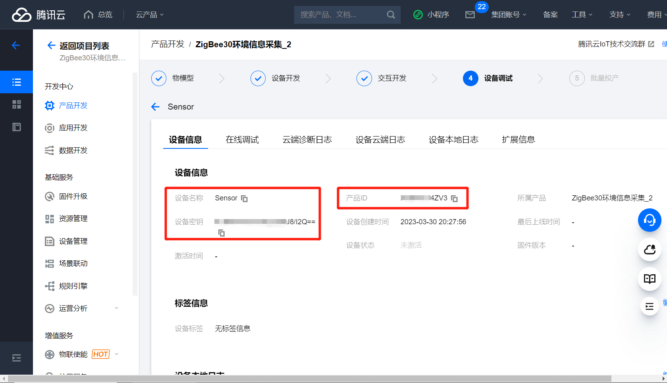Click the floating cloud assistant icon
The height and width of the screenshot is (383, 667).
650,250
